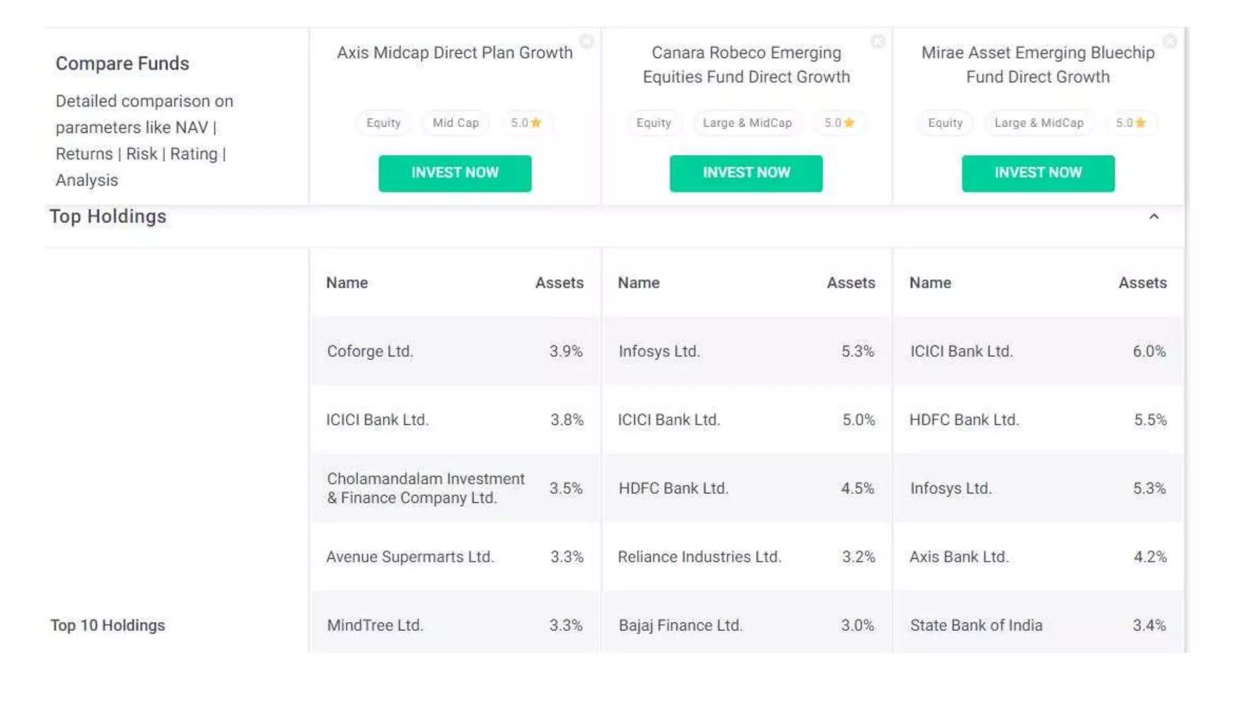
Task: Invest now in Mirae Asset fund
Action: [1037, 173]
